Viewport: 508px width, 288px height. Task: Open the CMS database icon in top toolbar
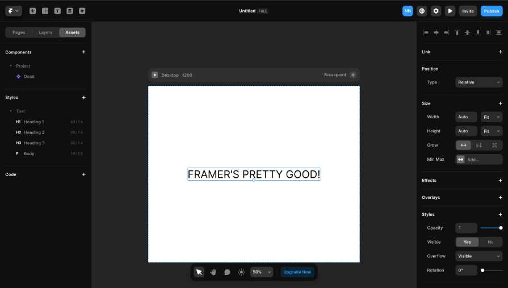pyautogui.click(x=70, y=11)
